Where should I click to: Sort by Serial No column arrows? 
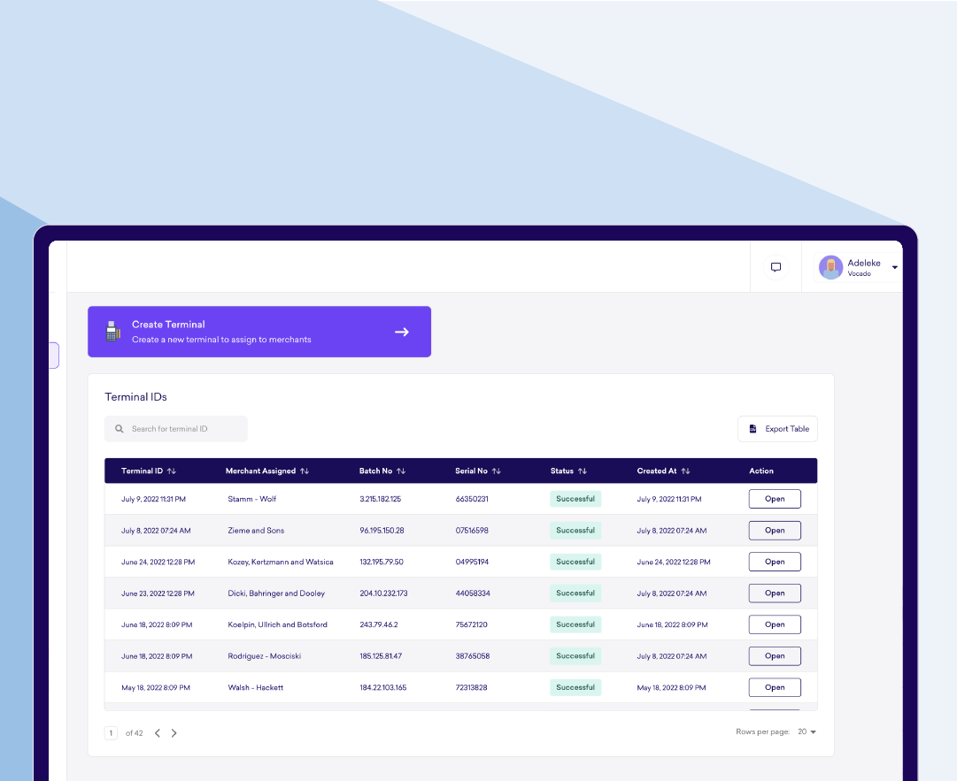[496, 471]
